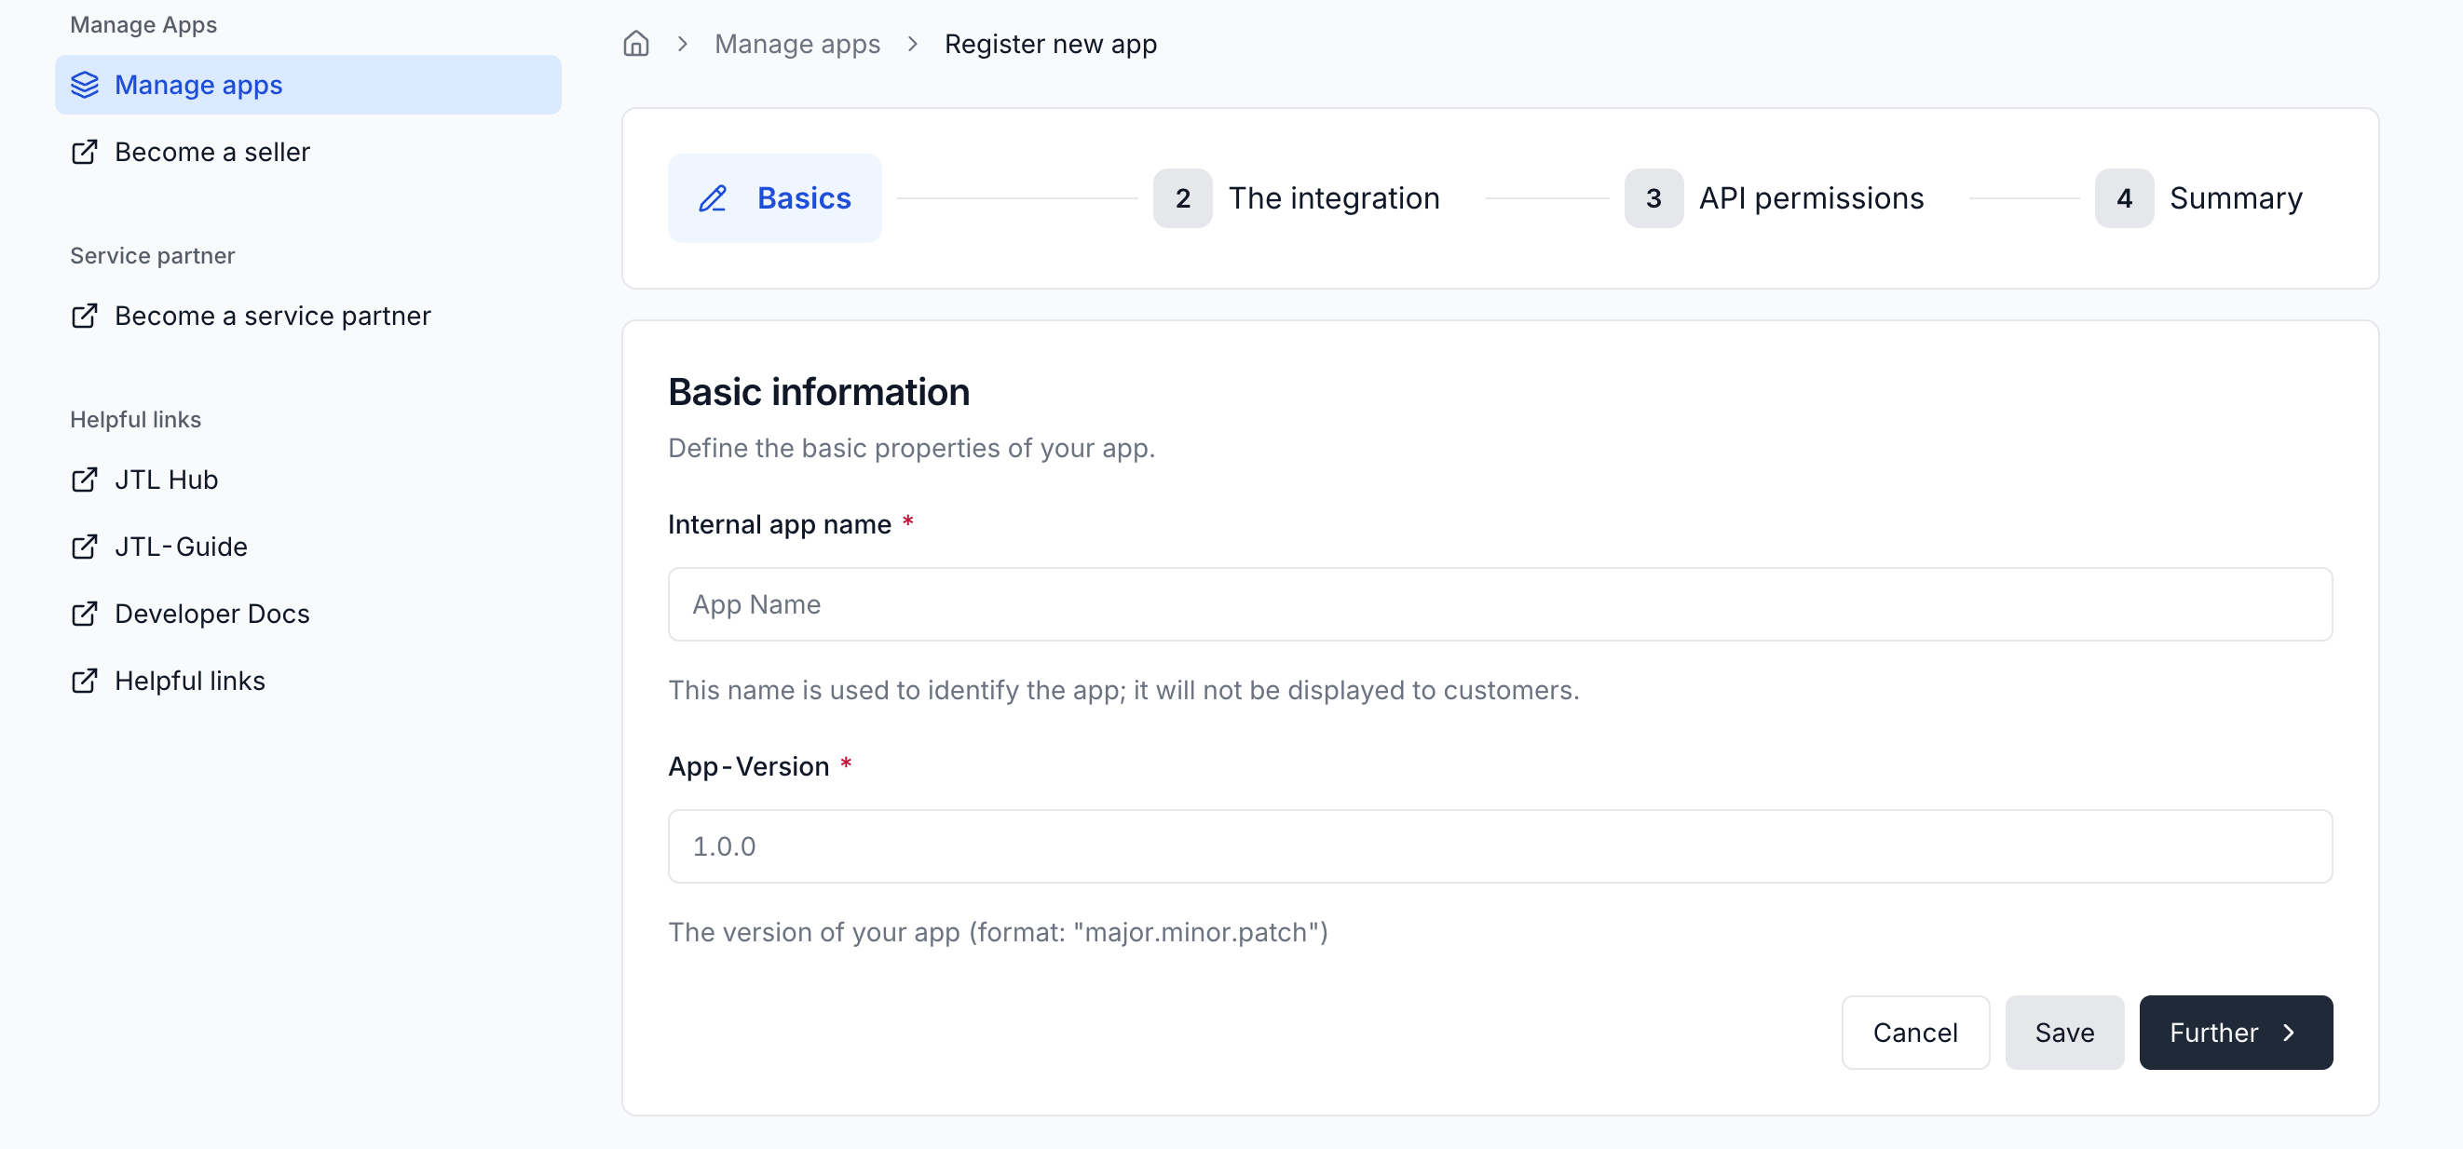Viewport: 2463px width, 1149px height.
Task: Click the Developer Docs external-link icon
Action: click(x=85, y=614)
